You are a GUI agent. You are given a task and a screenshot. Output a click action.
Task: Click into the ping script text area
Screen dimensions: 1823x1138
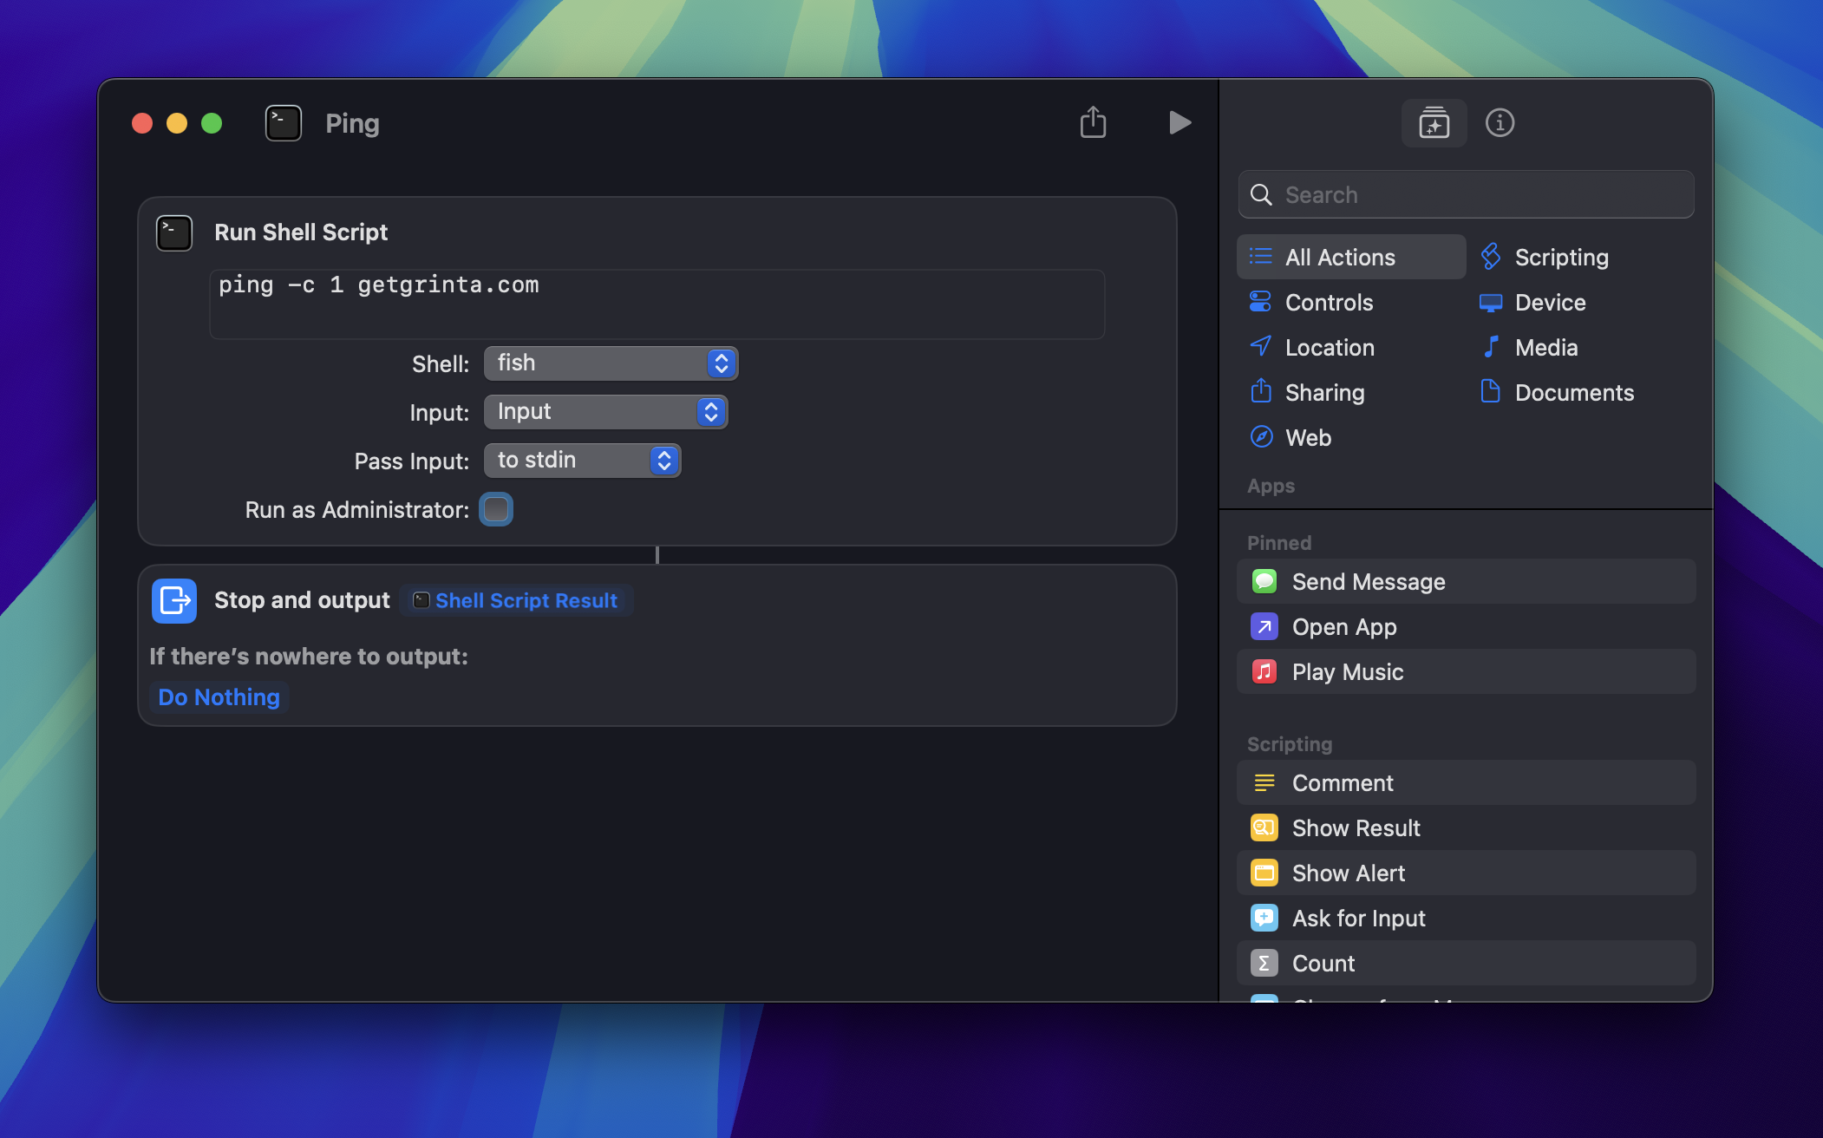(x=656, y=304)
